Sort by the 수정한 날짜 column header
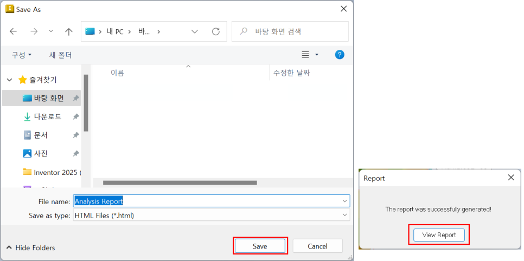 tap(291, 73)
